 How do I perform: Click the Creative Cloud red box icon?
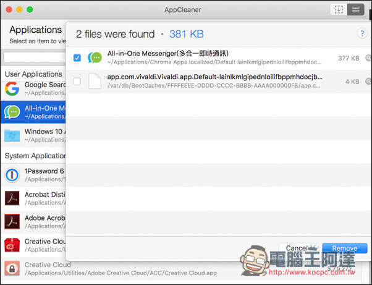coord(12,245)
